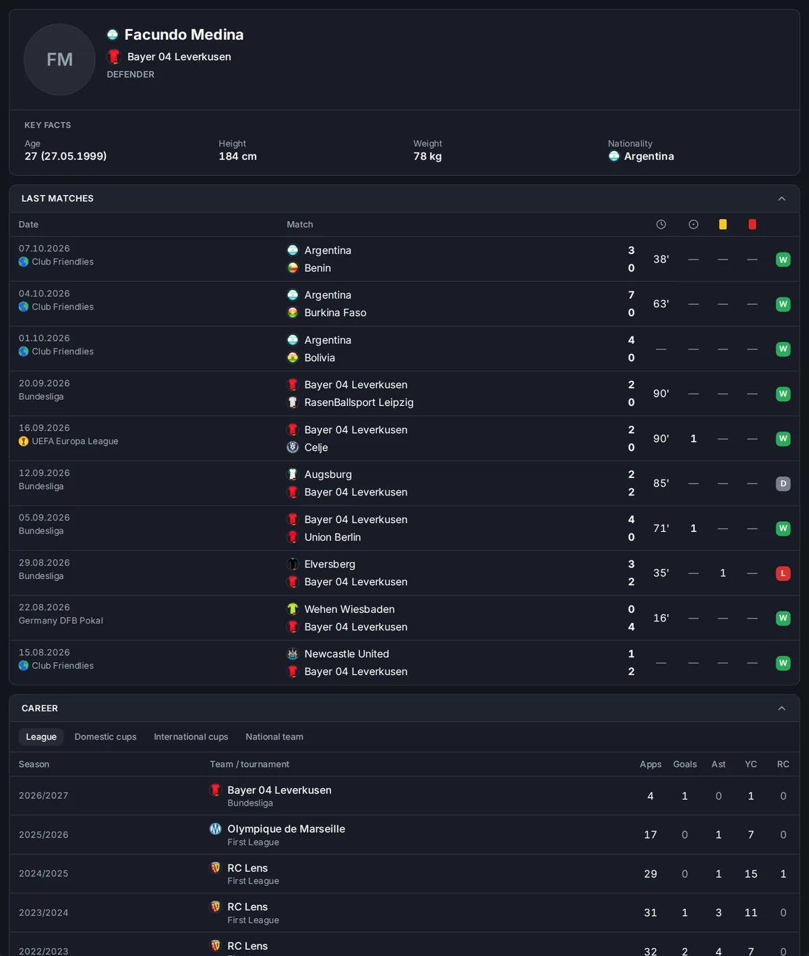Click the age 27 (27.05.1999) value

[65, 156]
